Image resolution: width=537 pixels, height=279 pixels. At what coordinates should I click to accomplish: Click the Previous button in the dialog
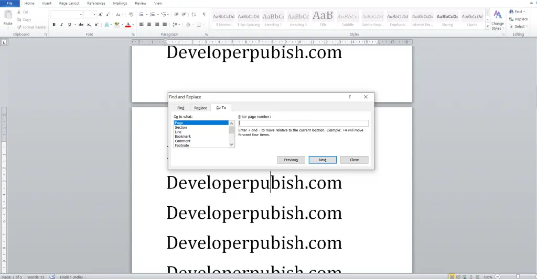click(x=291, y=160)
